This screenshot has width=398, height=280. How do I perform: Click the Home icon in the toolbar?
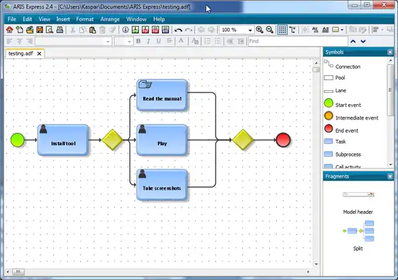(9, 30)
